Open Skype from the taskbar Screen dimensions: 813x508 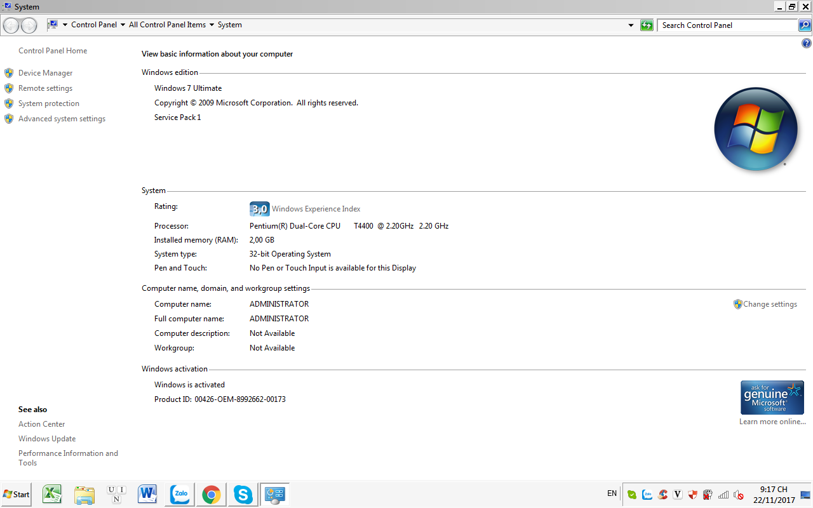(x=243, y=494)
